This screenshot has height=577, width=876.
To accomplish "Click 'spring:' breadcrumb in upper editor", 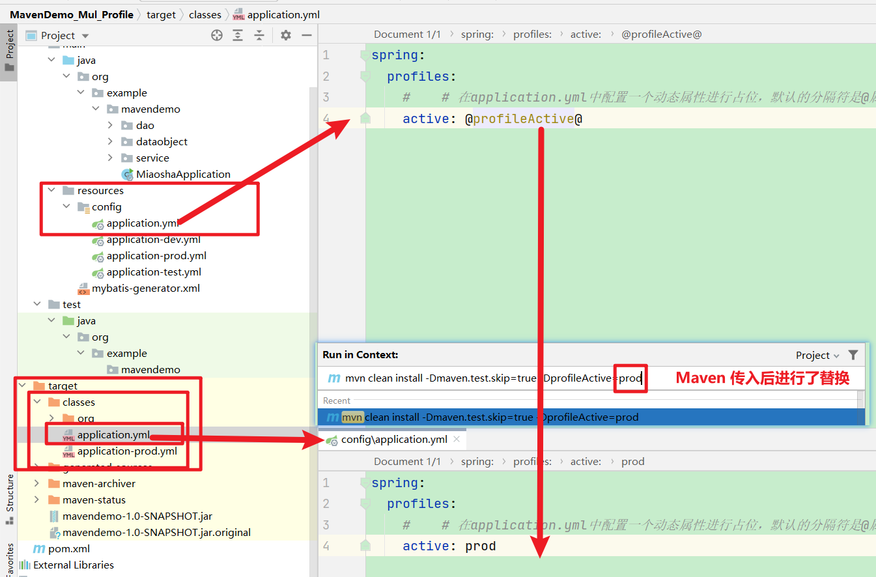I will [477, 34].
